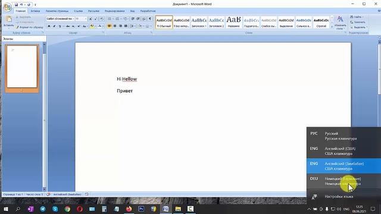Open the Рассылки ribbon tab

[93, 11]
